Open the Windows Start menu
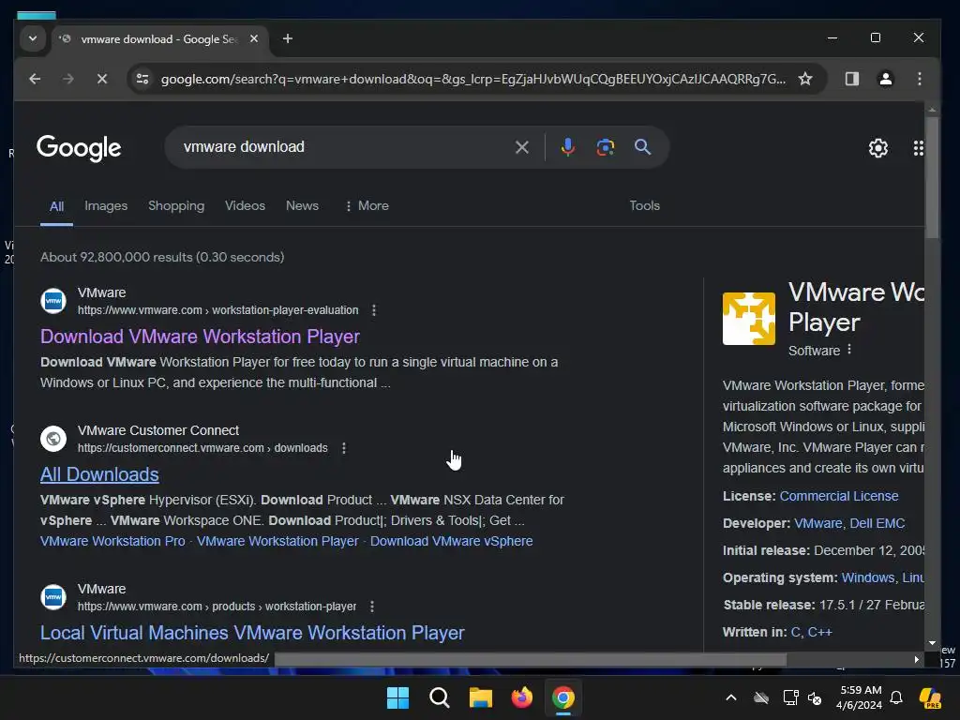This screenshot has height=720, width=960. pos(397,697)
